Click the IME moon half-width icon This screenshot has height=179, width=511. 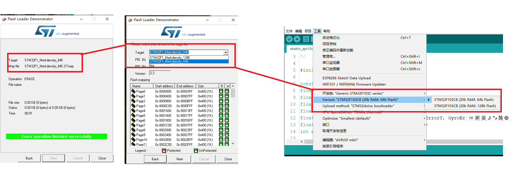point(490,118)
